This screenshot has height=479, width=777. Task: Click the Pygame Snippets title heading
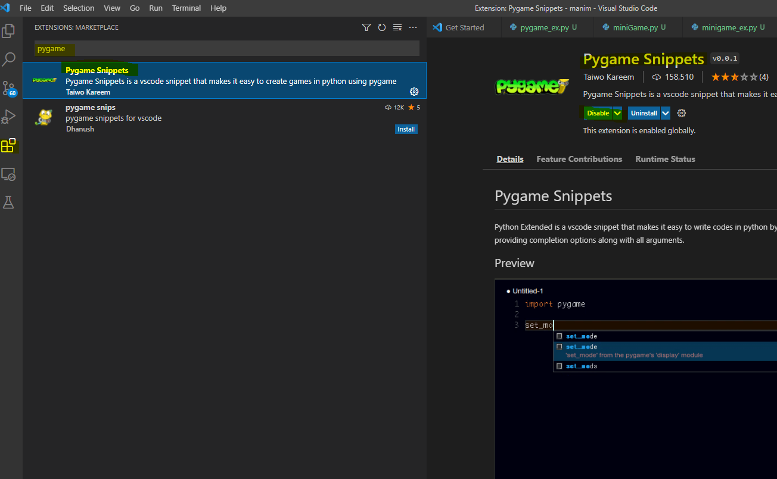[x=644, y=59]
